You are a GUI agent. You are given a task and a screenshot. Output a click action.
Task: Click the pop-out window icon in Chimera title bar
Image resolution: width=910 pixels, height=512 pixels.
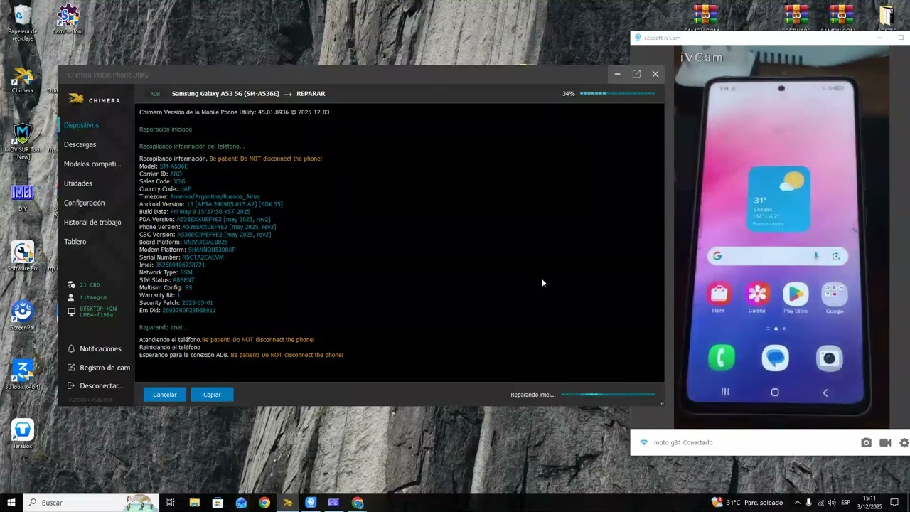pos(636,74)
